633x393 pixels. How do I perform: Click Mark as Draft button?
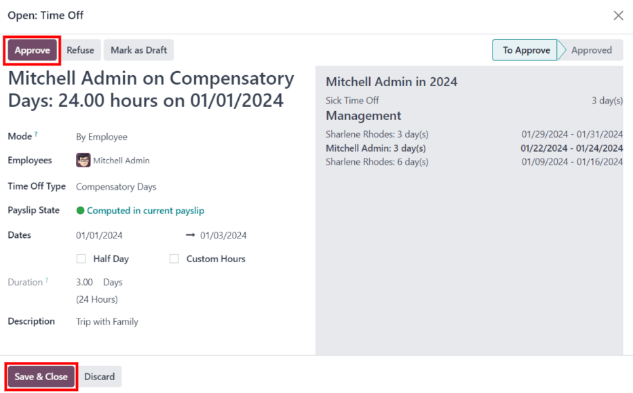(x=138, y=50)
